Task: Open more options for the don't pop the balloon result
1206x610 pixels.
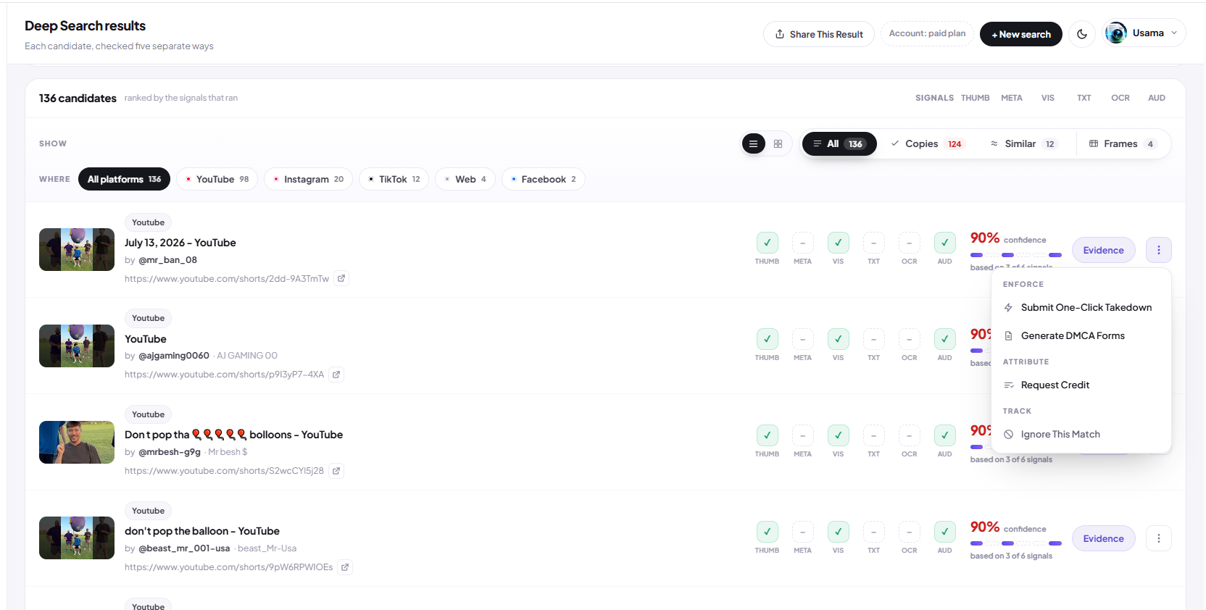Action: tap(1158, 538)
